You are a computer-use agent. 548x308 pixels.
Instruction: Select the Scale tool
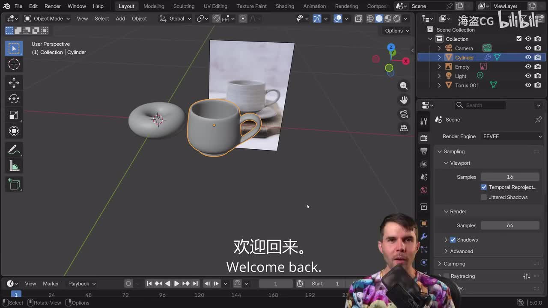click(x=14, y=115)
